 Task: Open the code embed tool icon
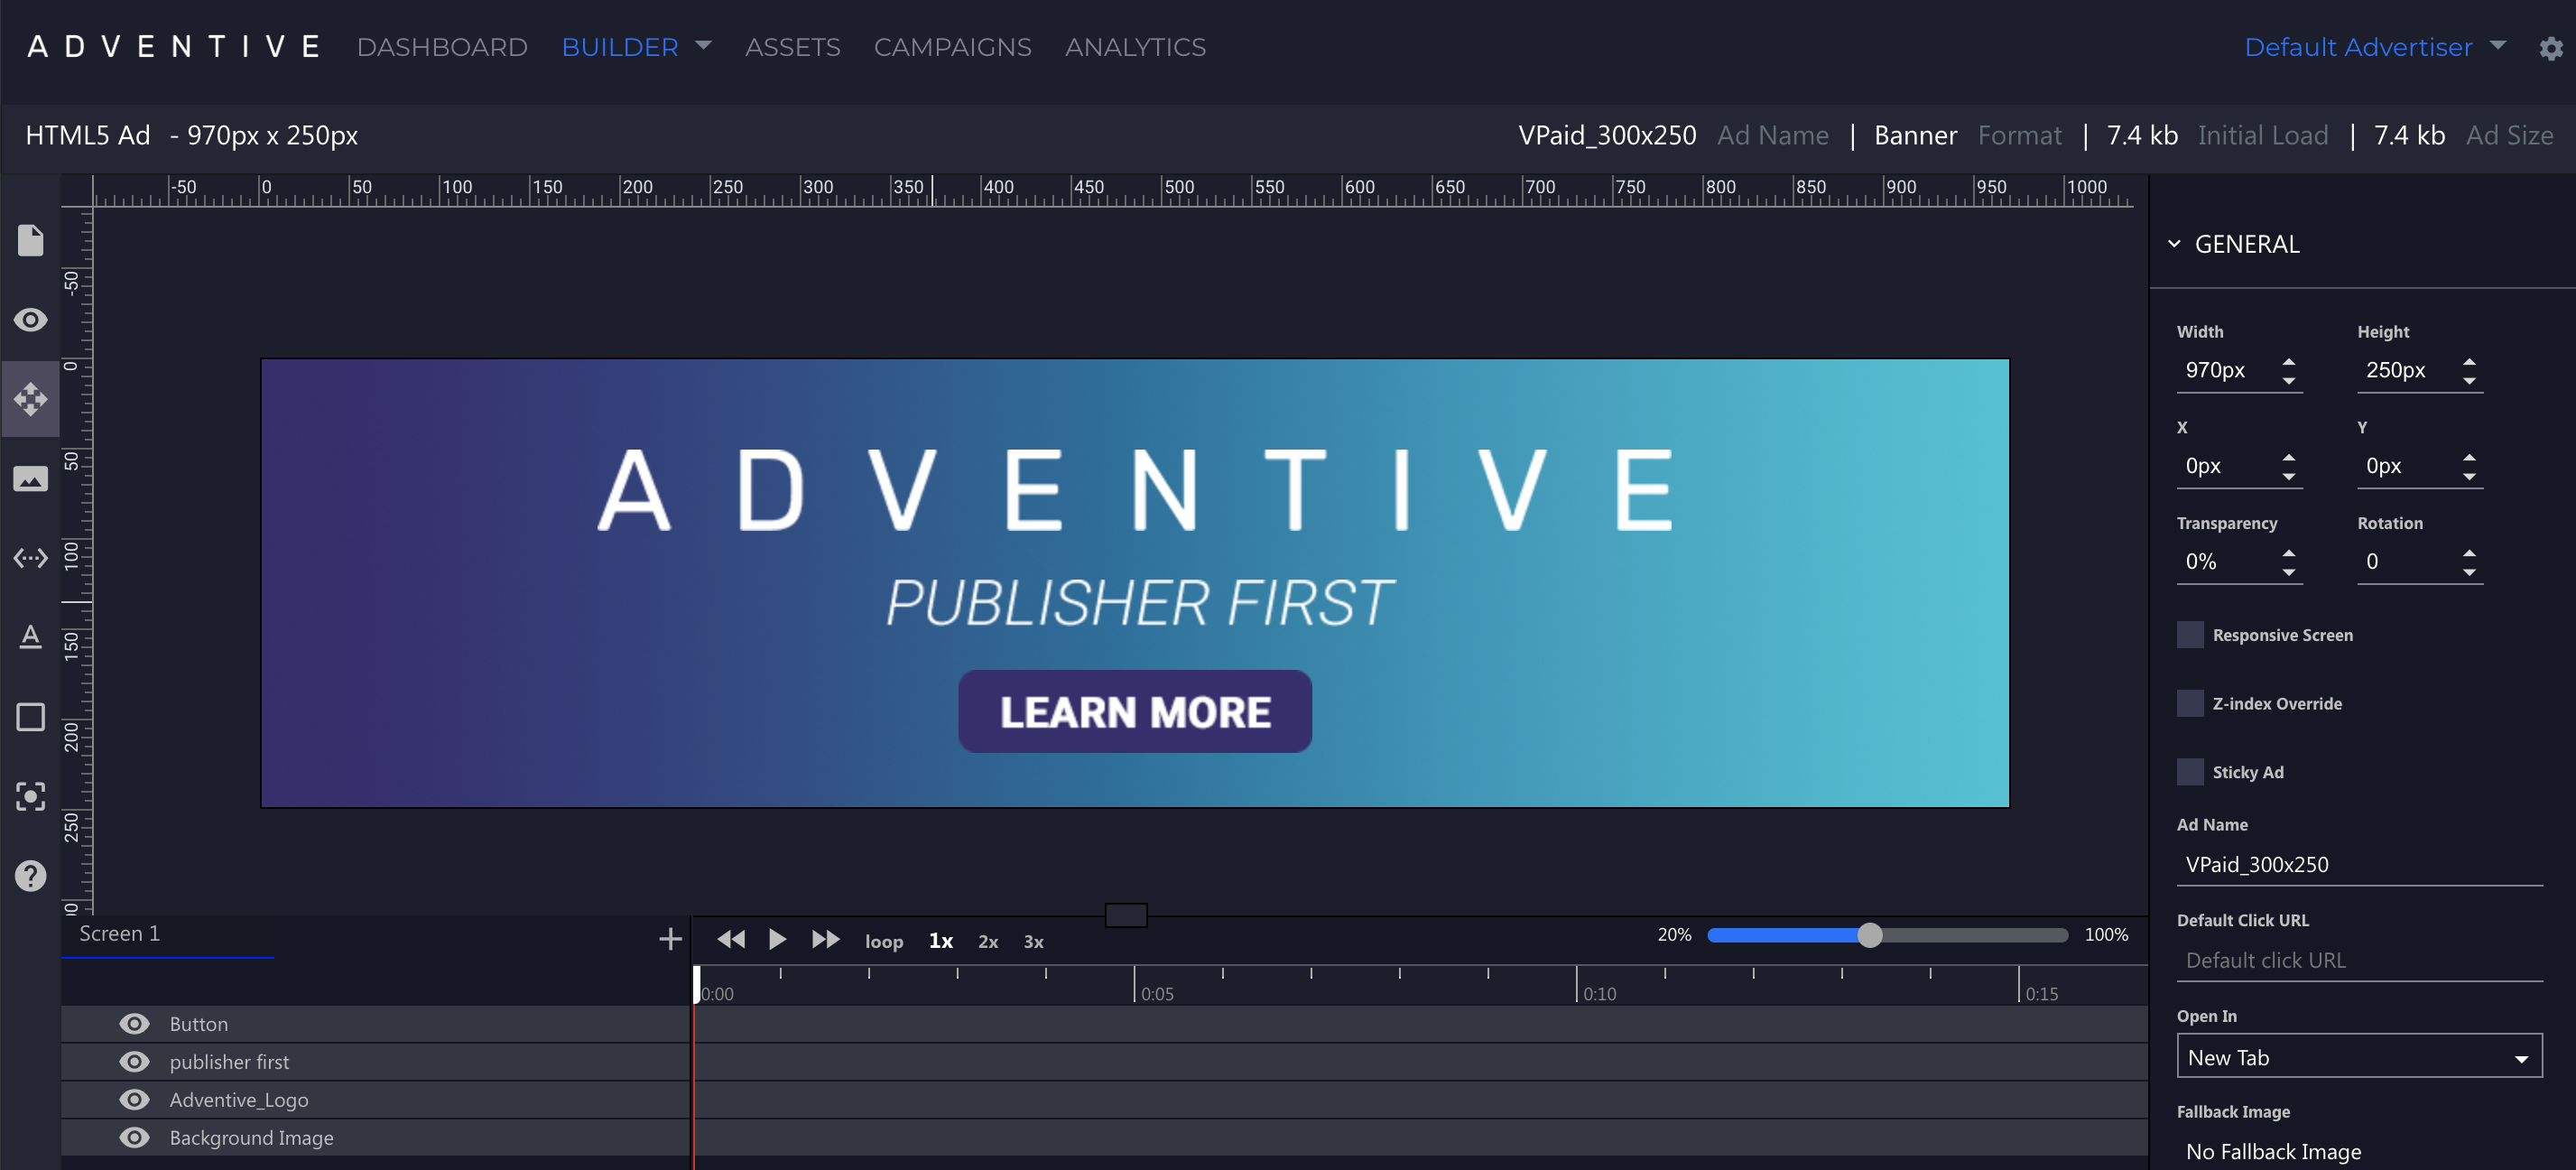coord(30,558)
